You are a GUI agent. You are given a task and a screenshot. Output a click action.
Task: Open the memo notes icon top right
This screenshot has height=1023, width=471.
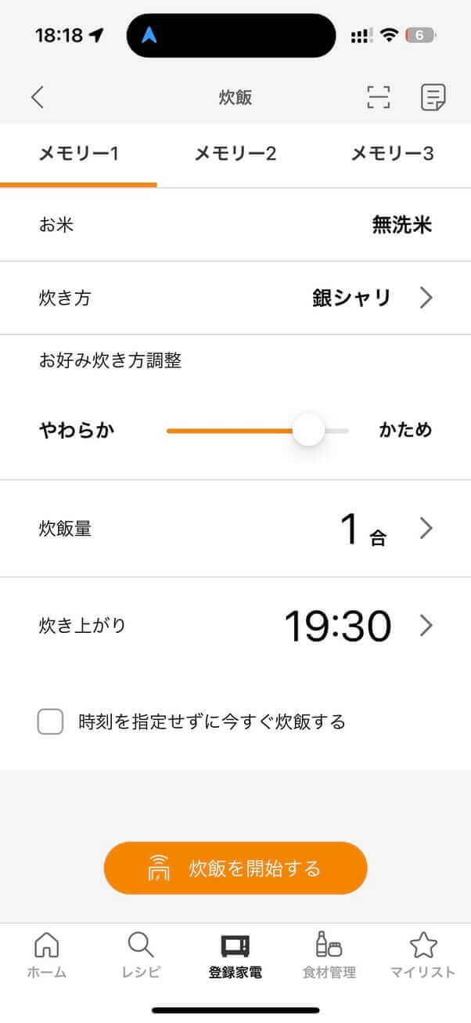coord(433,97)
